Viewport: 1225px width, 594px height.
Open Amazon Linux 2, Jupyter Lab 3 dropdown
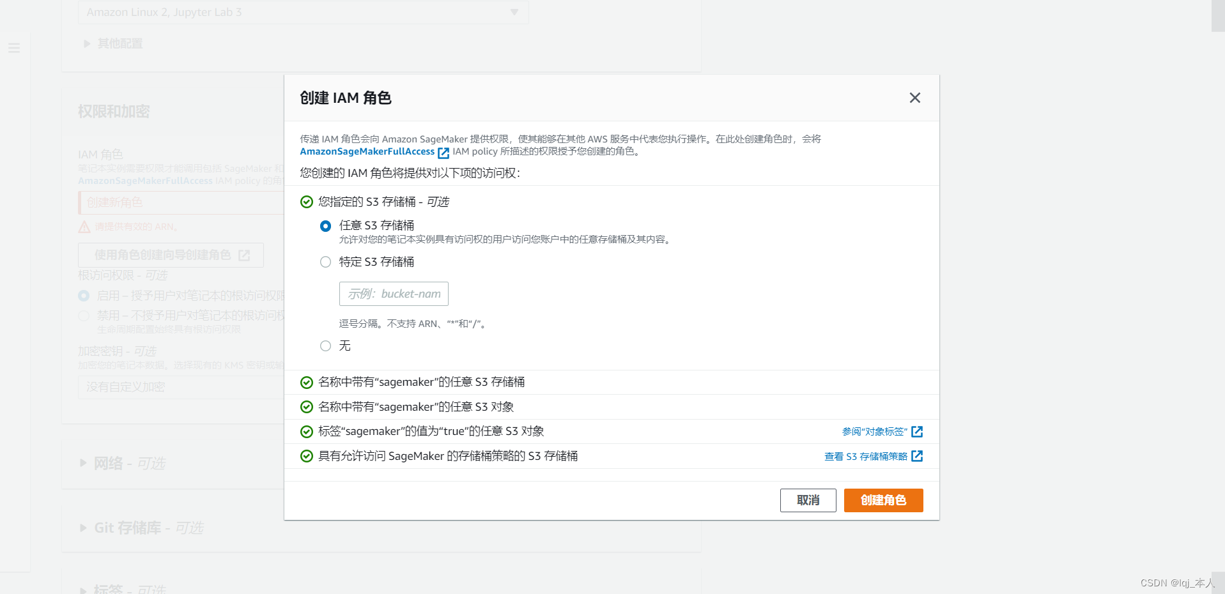[x=304, y=12]
